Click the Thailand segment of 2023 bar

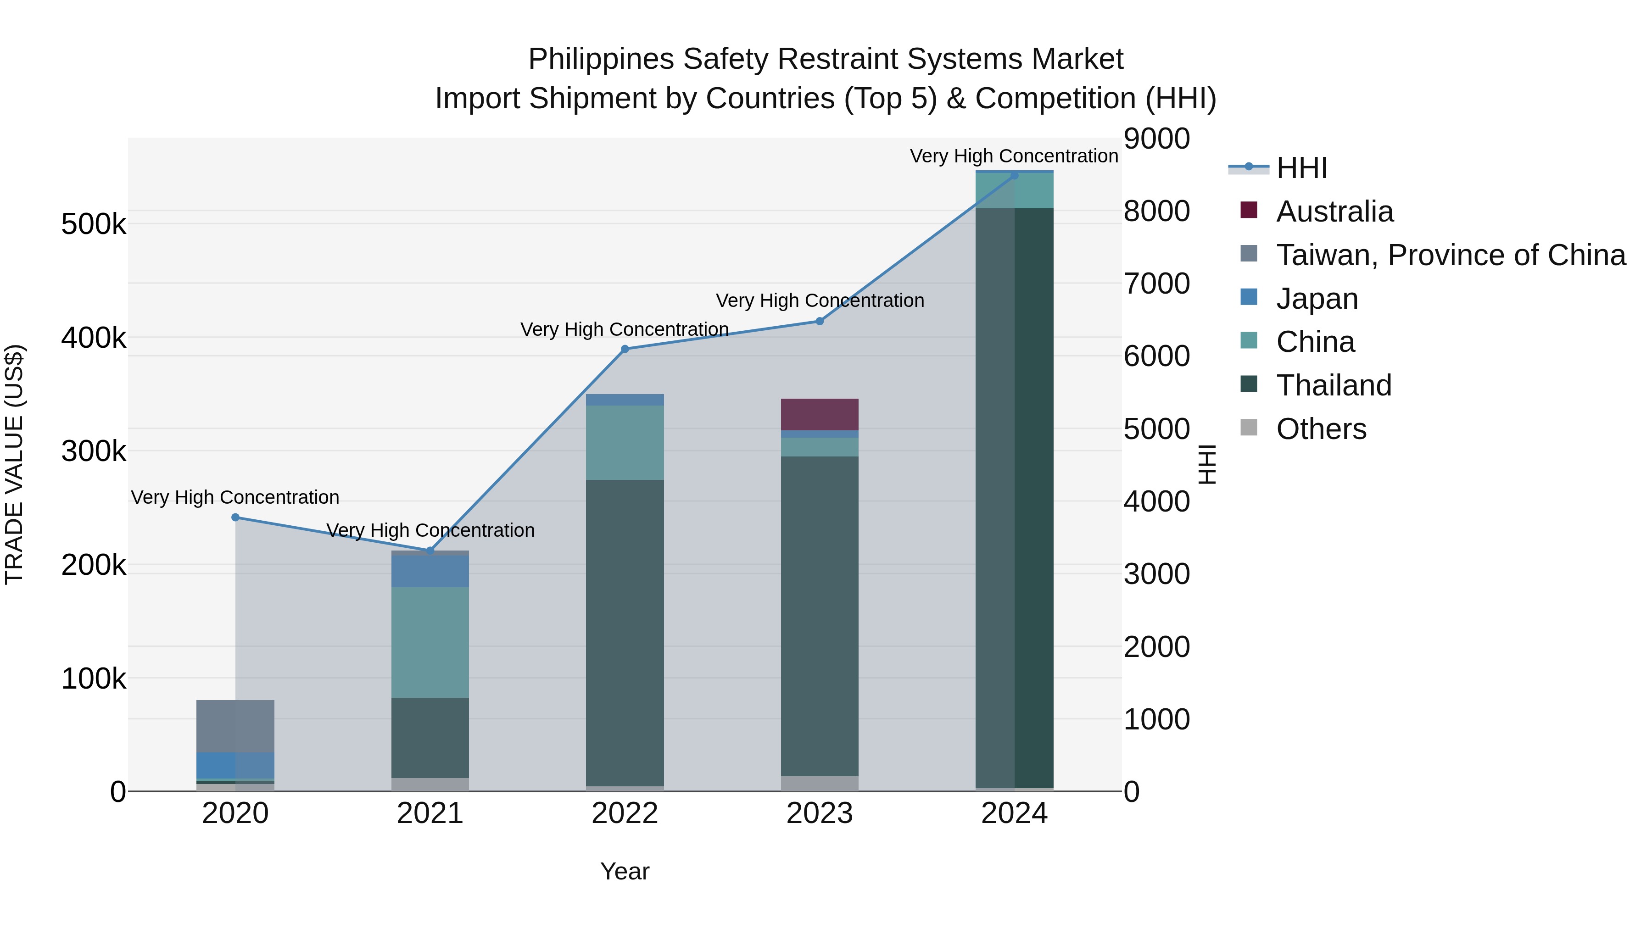820,616
